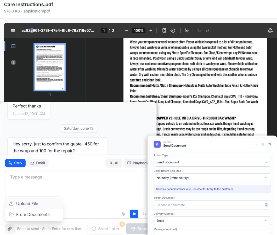Choose From Documents in attachment menu
This screenshot has height=235, width=277.
pyautogui.click(x=34, y=215)
